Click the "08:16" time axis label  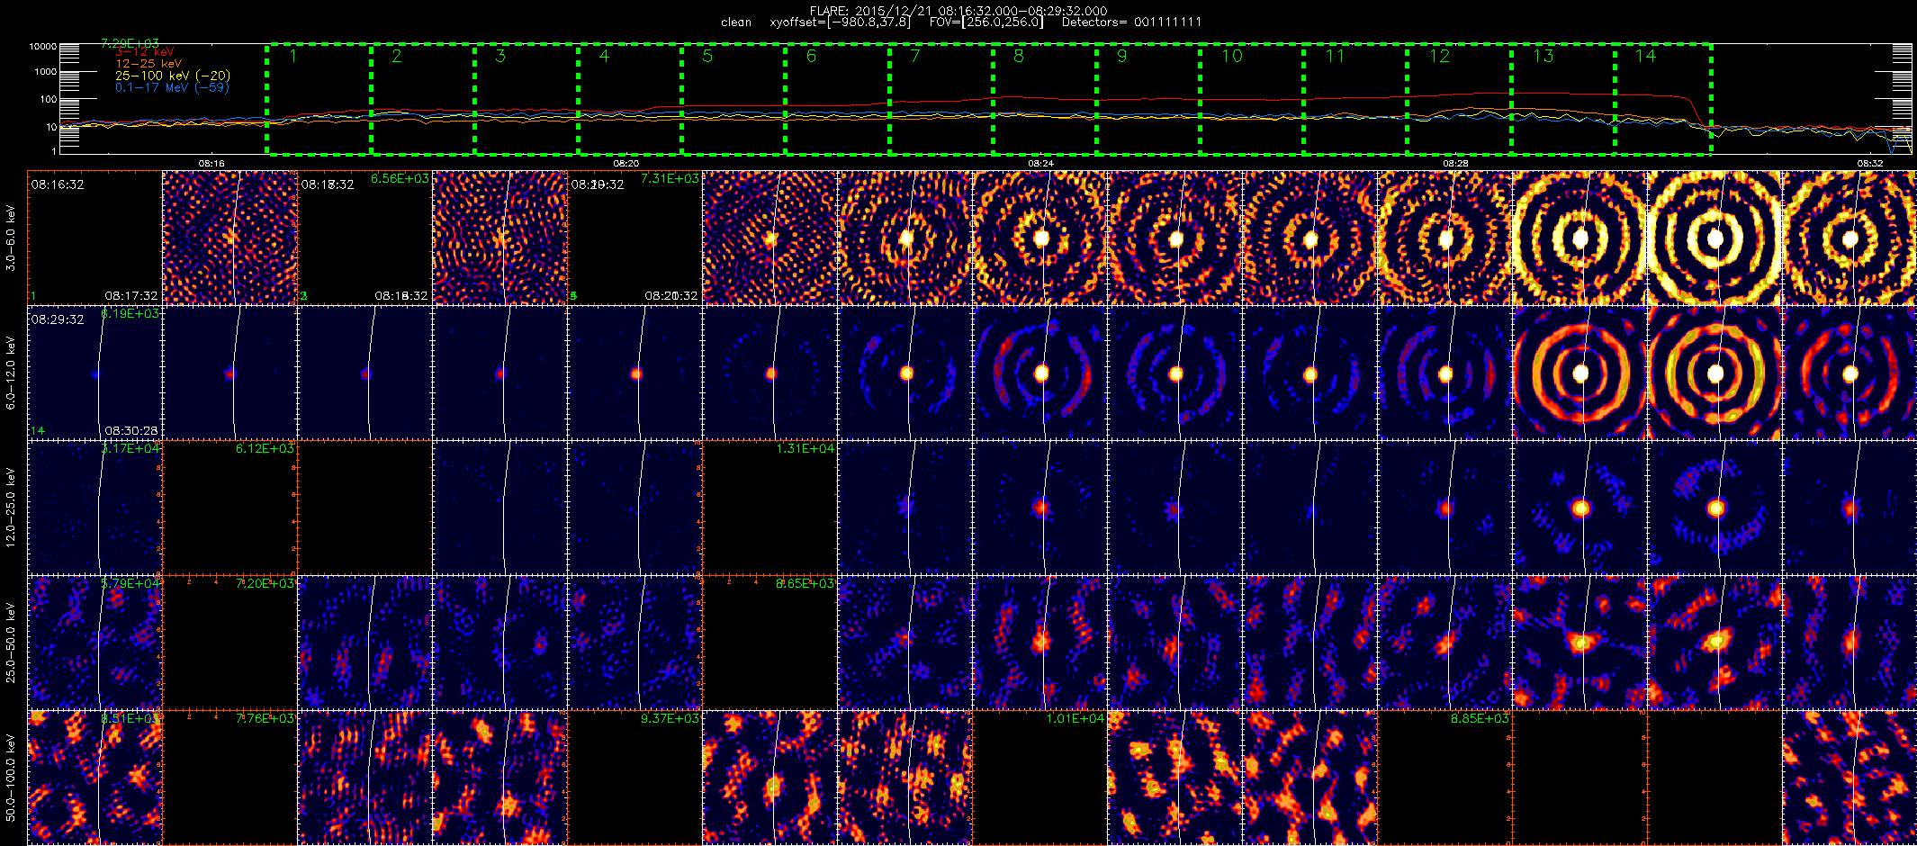tap(211, 163)
